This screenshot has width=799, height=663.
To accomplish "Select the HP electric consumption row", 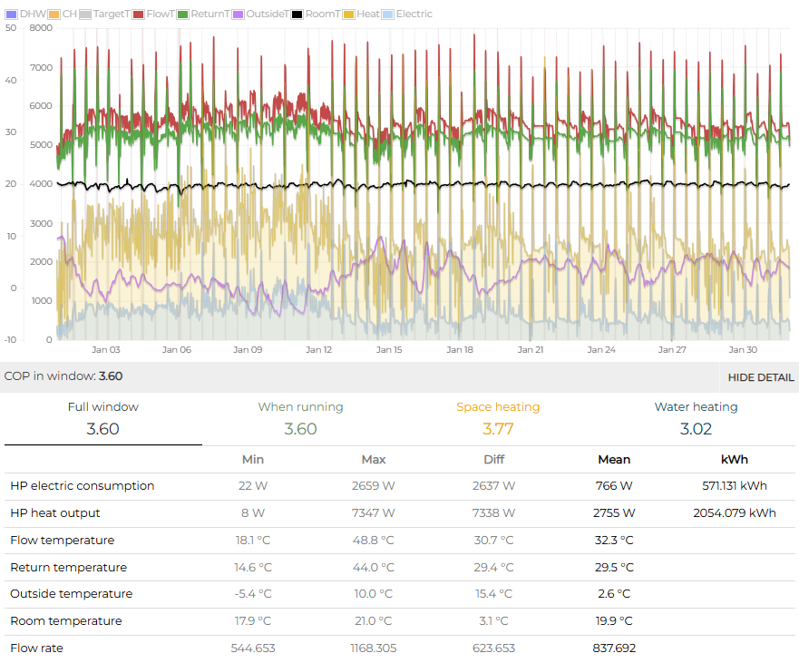I will coord(83,486).
